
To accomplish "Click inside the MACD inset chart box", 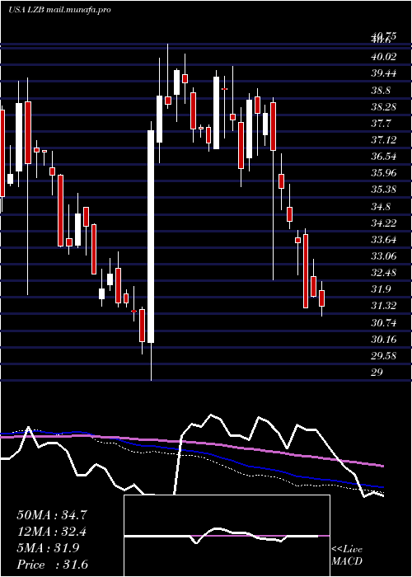I will [227, 536].
